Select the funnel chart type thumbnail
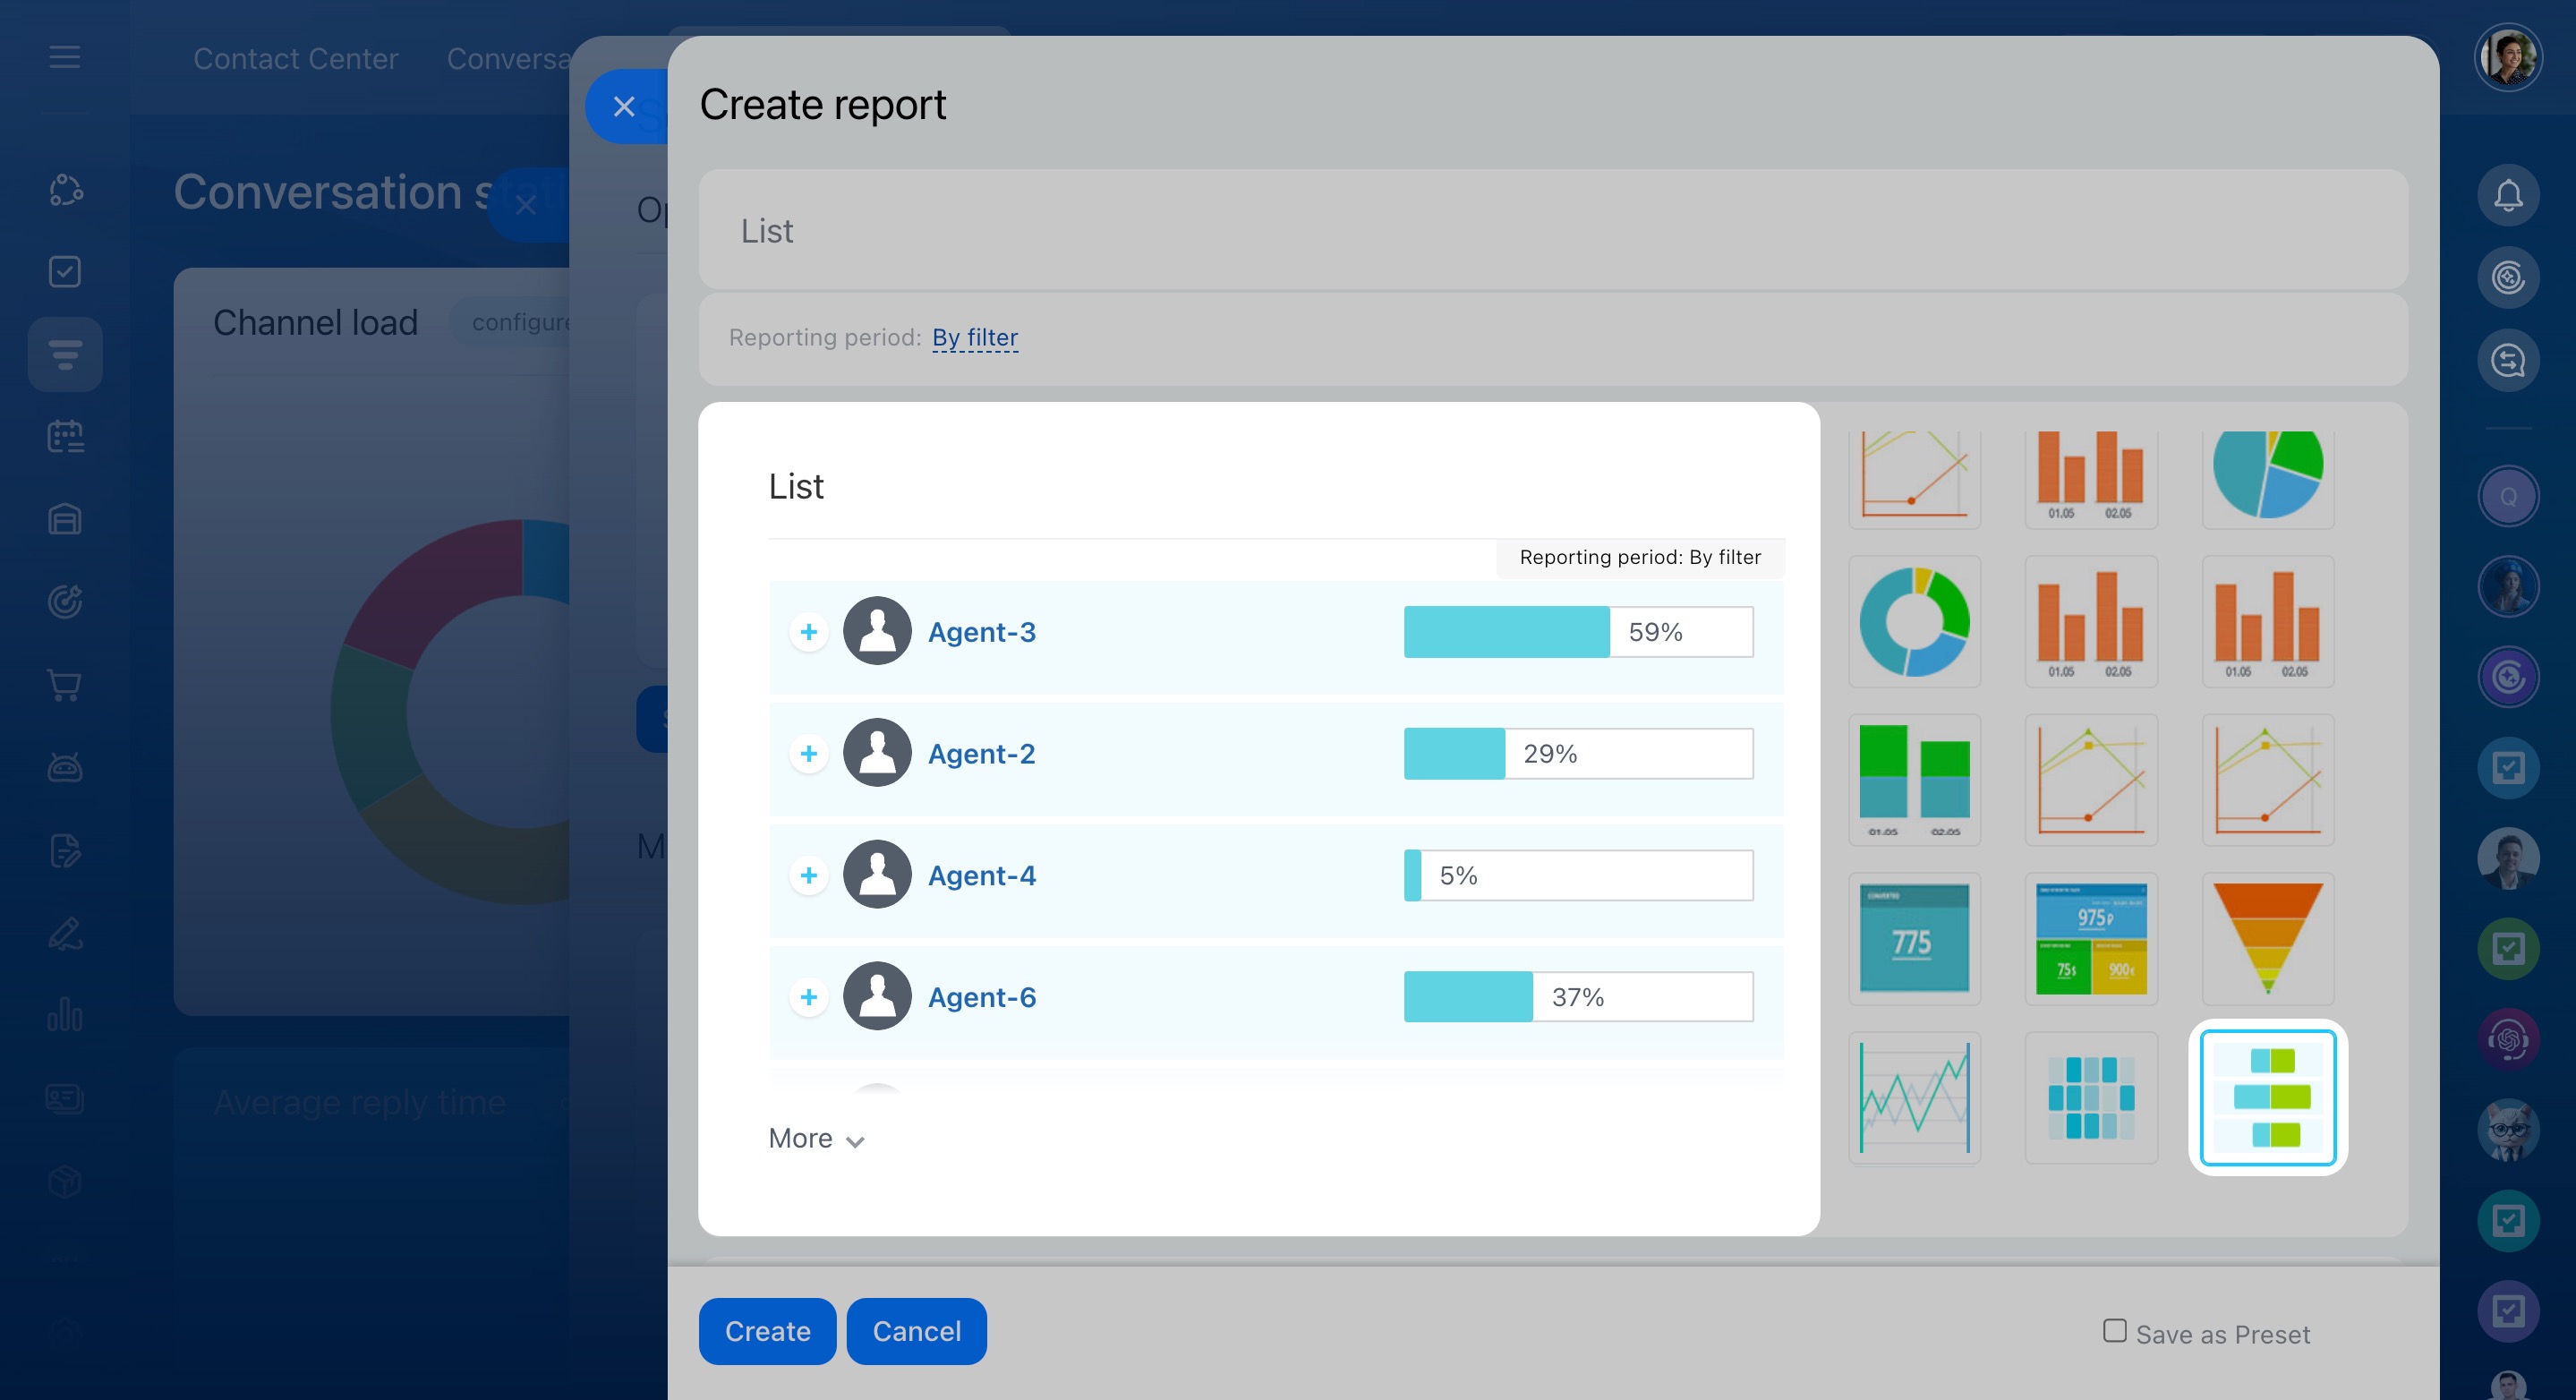The width and height of the screenshot is (2576, 1400). 2267,937
